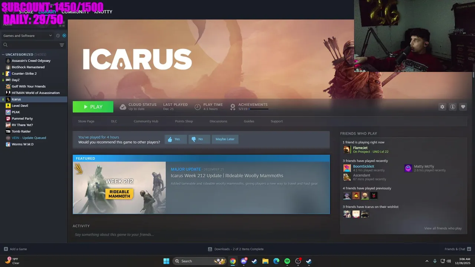
Task: Select RV There Yet? in library
Action: coord(22,125)
